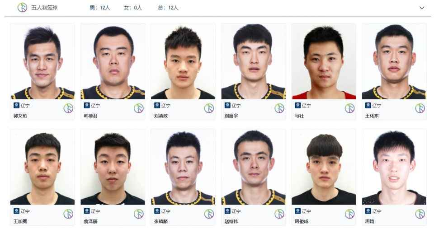Click the 辽宁 label on 周俊成's card
This screenshot has height=233, width=434.
307,211
